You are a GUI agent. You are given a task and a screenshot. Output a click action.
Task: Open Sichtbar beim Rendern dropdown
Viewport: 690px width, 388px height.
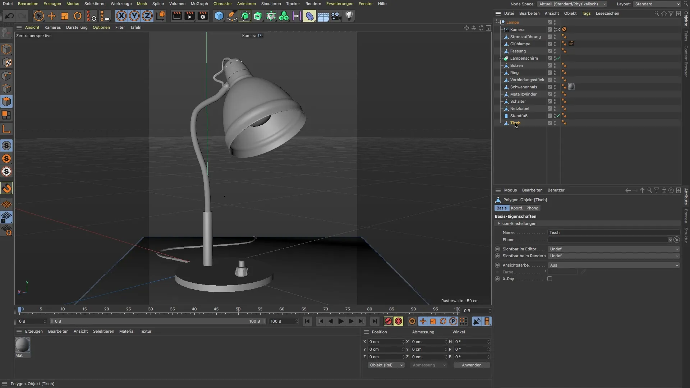(x=614, y=256)
